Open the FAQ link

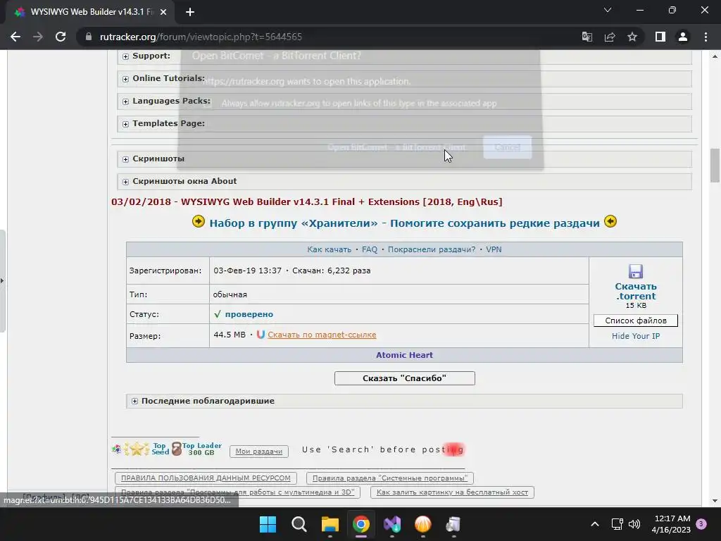coord(370,249)
